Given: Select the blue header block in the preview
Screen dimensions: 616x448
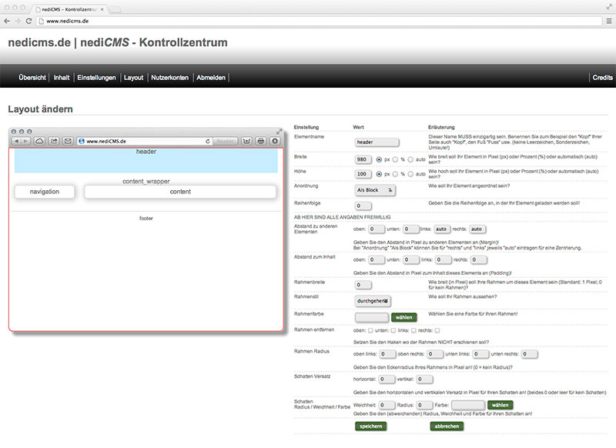Looking at the screenshot, I should [x=146, y=161].
